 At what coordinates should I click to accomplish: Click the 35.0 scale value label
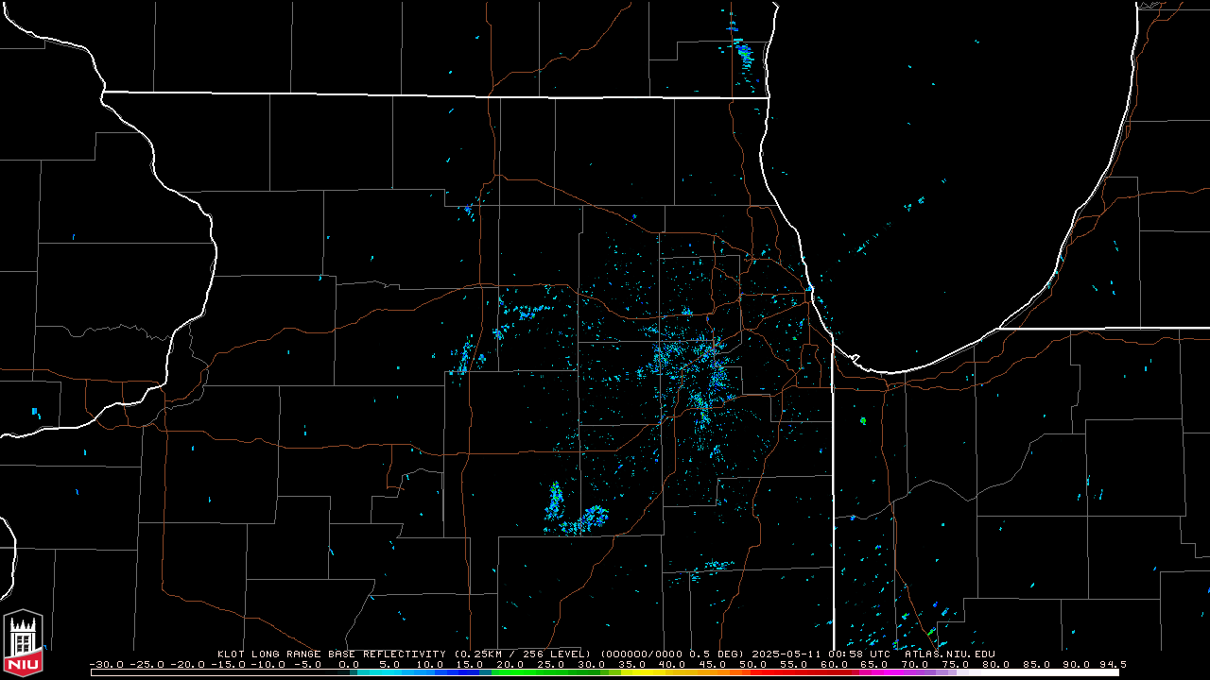(631, 665)
